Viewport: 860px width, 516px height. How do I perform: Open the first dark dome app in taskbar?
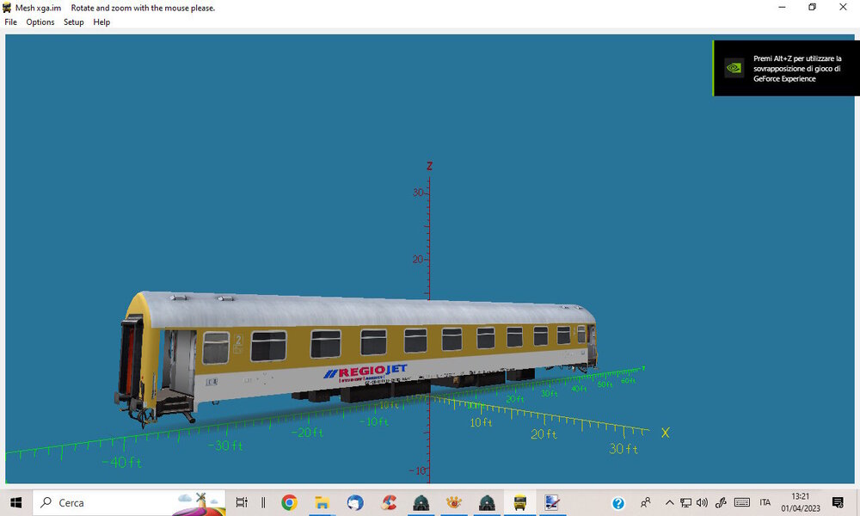421,502
